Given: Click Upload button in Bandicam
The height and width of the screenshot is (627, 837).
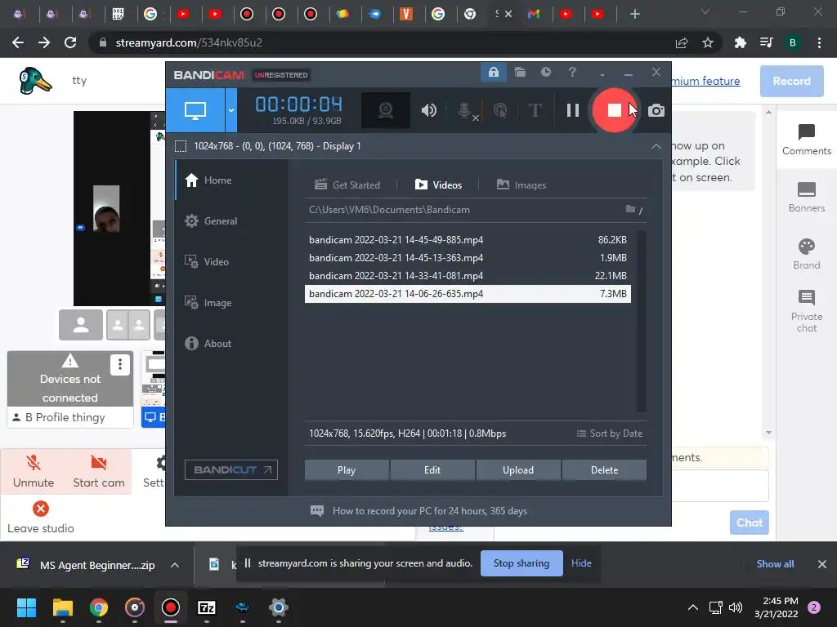Looking at the screenshot, I should coord(518,470).
